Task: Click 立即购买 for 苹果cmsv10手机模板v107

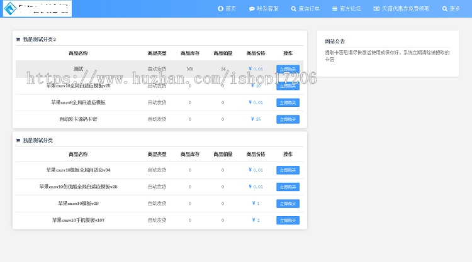Action: click(288, 221)
